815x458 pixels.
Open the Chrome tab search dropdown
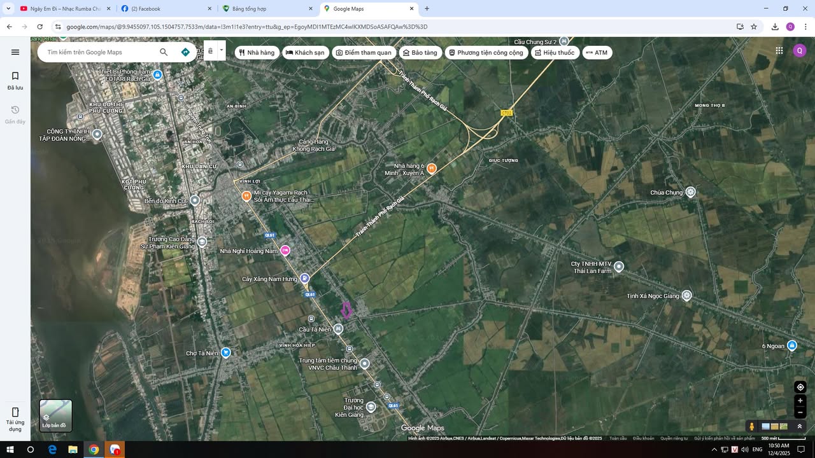pyautogui.click(x=8, y=8)
